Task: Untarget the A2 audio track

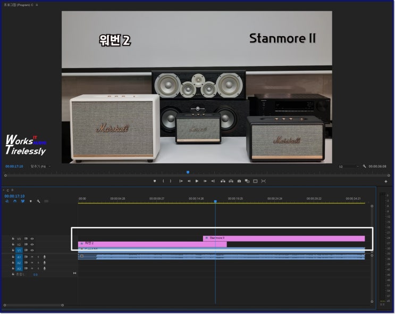Action: pos(19,263)
